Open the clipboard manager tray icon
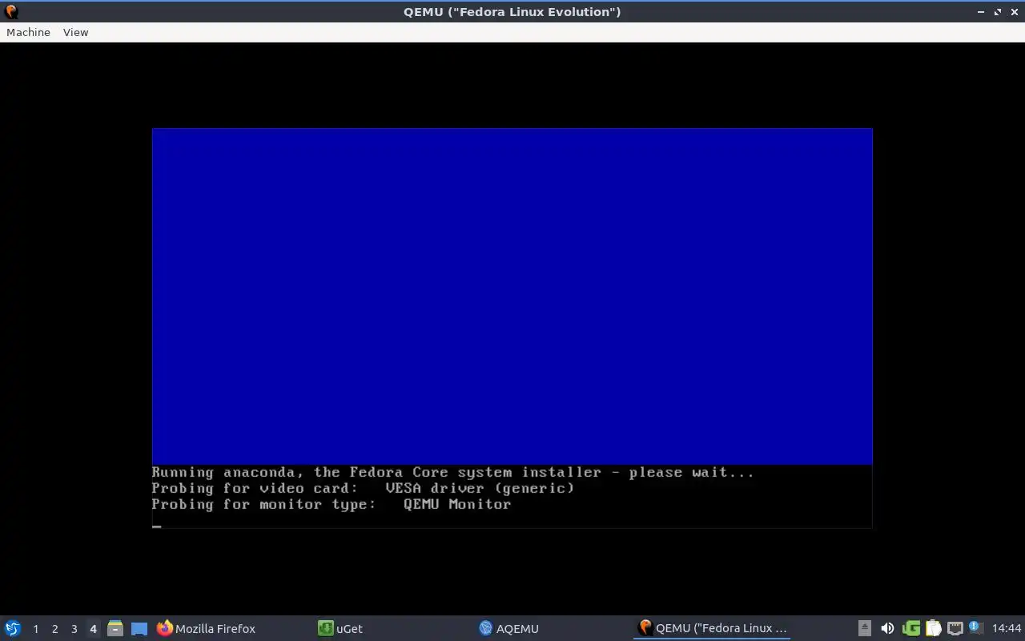 click(x=934, y=628)
